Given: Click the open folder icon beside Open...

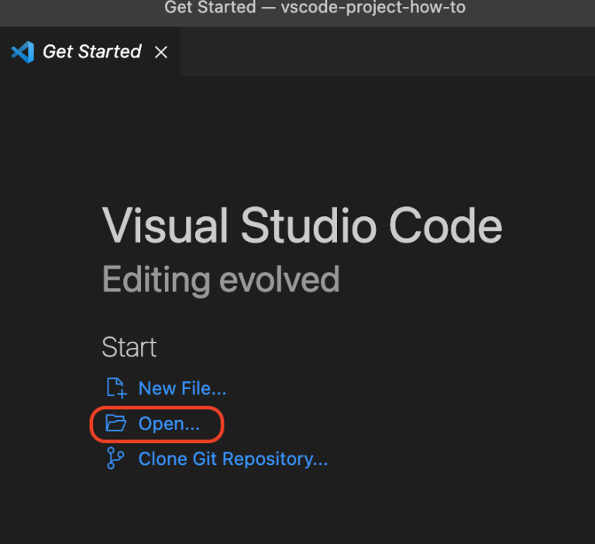Looking at the screenshot, I should [x=115, y=423].
